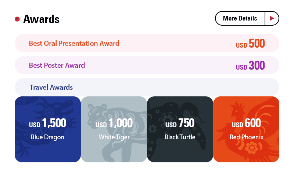Select the Awards heading
Screen dimensions: 294x177
[x=41, y=19]
